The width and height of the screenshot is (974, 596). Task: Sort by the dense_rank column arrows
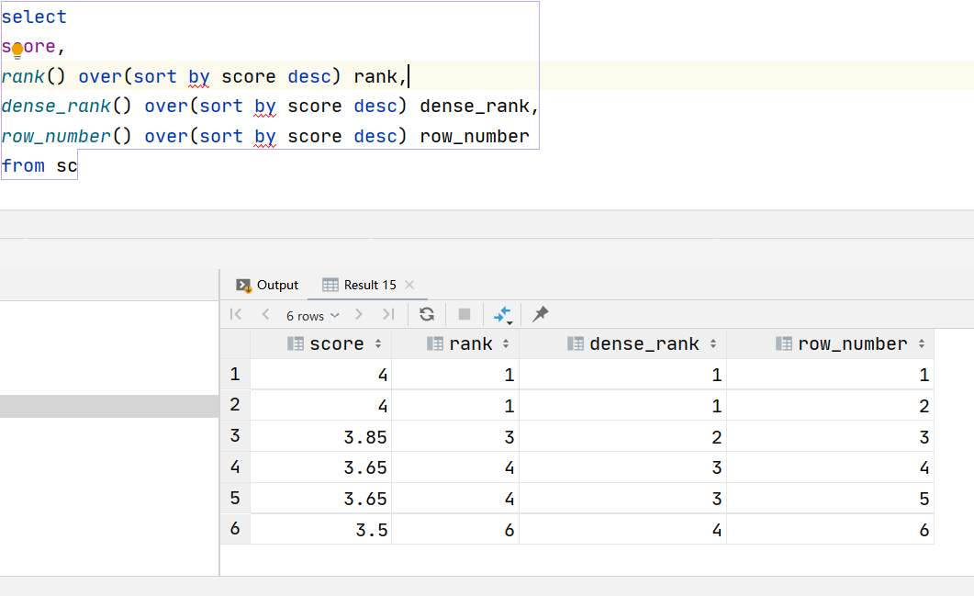coord(713,343)
